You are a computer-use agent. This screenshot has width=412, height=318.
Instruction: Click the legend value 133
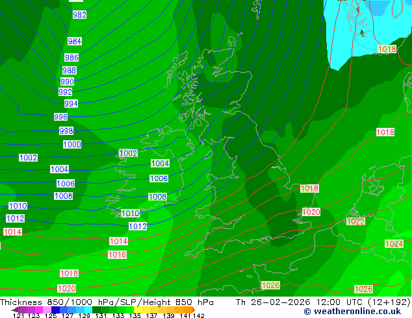[118, 315]
